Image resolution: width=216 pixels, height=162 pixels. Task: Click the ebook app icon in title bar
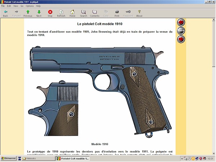click(x=2, y=2)
